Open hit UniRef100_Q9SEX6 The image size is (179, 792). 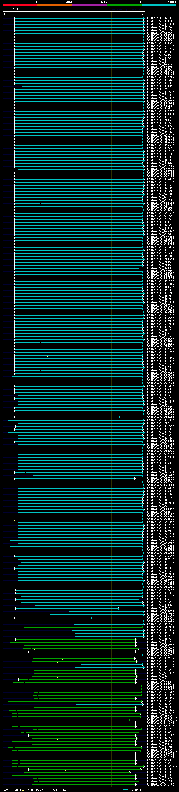[x=160, y=460]
